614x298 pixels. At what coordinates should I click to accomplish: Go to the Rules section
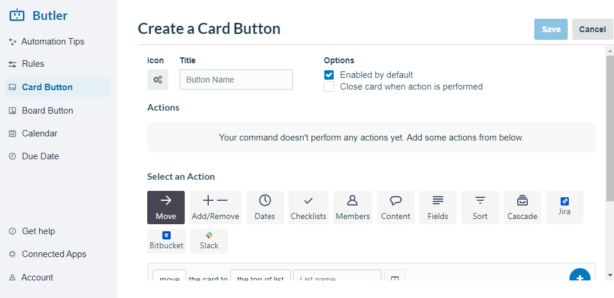33,64
